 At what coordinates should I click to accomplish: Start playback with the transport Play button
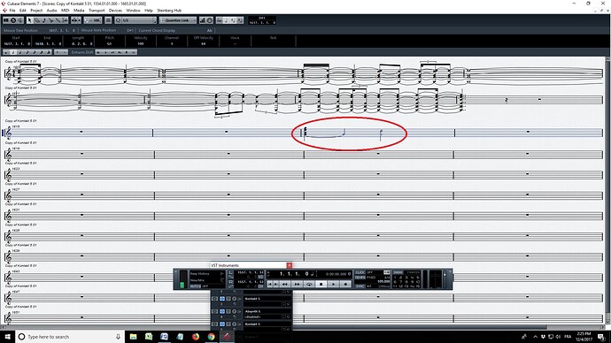(334, 284)
